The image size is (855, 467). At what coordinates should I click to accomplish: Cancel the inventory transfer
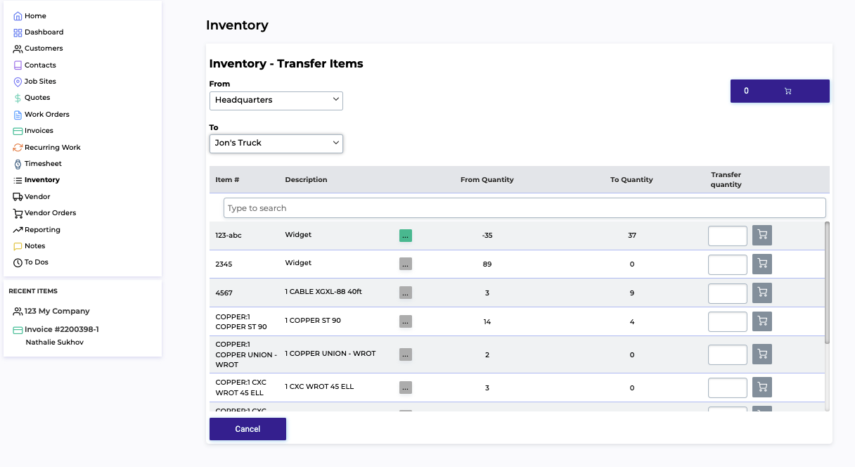(247, 429)
